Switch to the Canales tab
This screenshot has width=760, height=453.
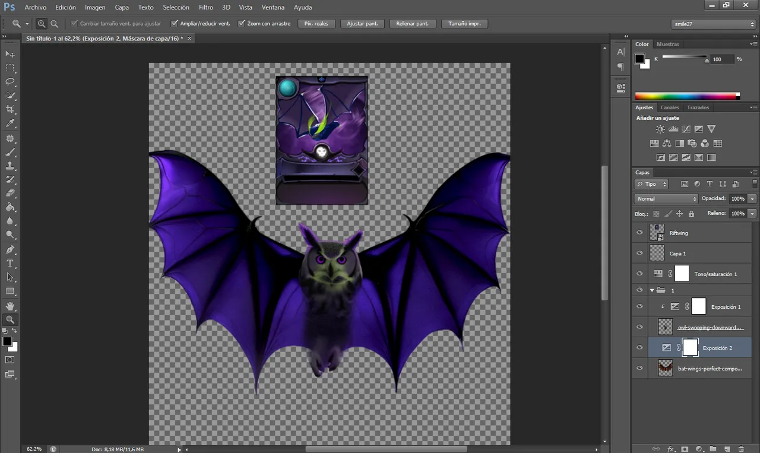coord(670,107)
